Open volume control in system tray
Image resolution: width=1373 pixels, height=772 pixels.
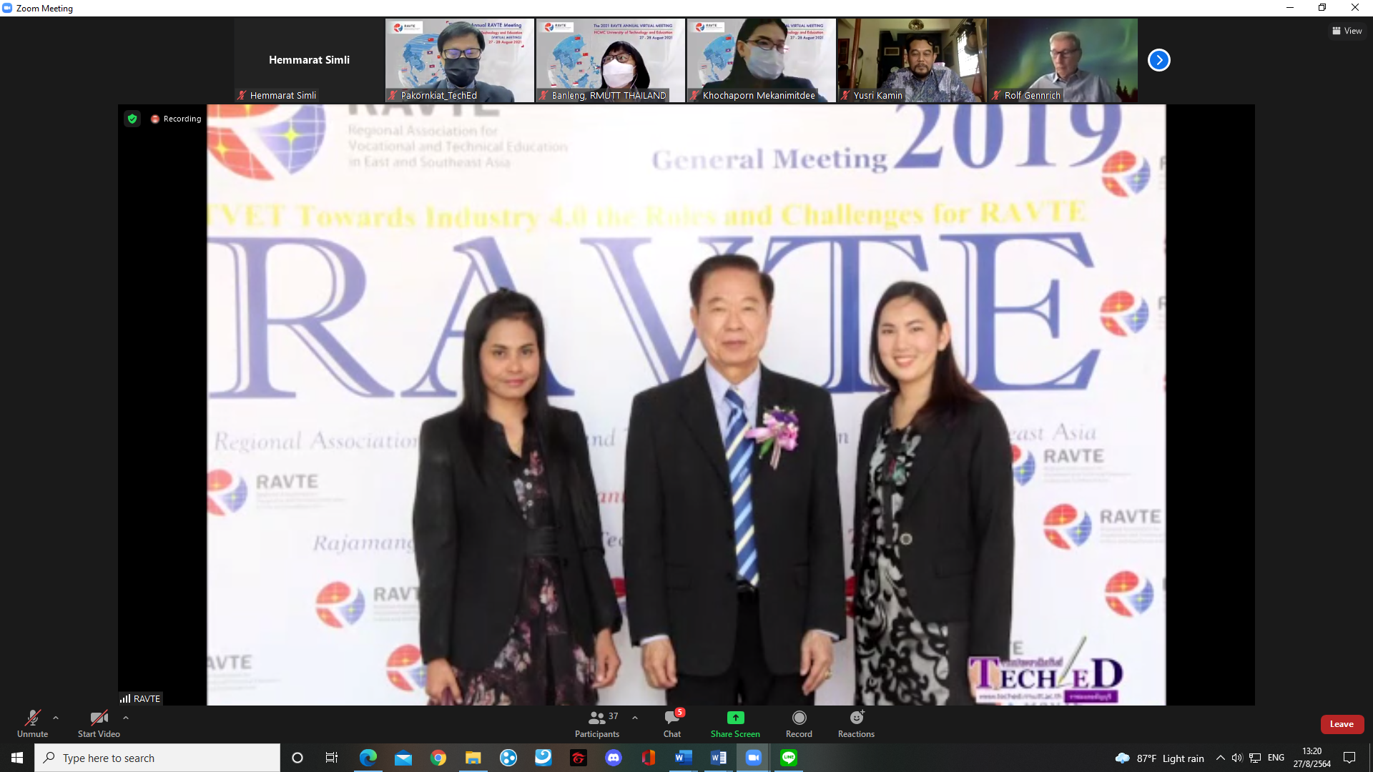(x=1237, y=758)
